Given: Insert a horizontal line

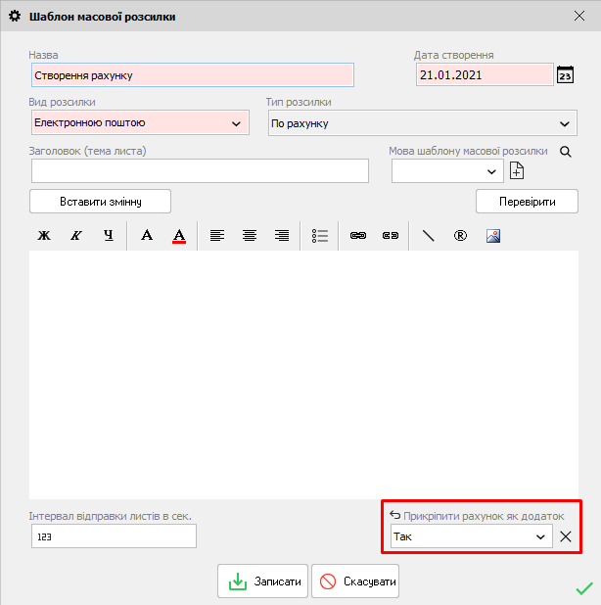Looking at the screenshot, I should click(x=428, y=236).
